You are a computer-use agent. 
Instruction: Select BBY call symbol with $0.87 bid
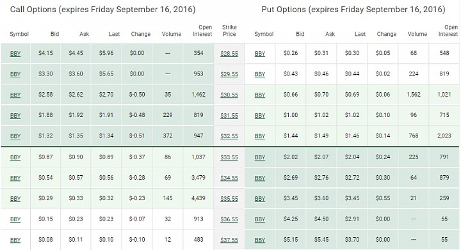click(x=15, y=157)
